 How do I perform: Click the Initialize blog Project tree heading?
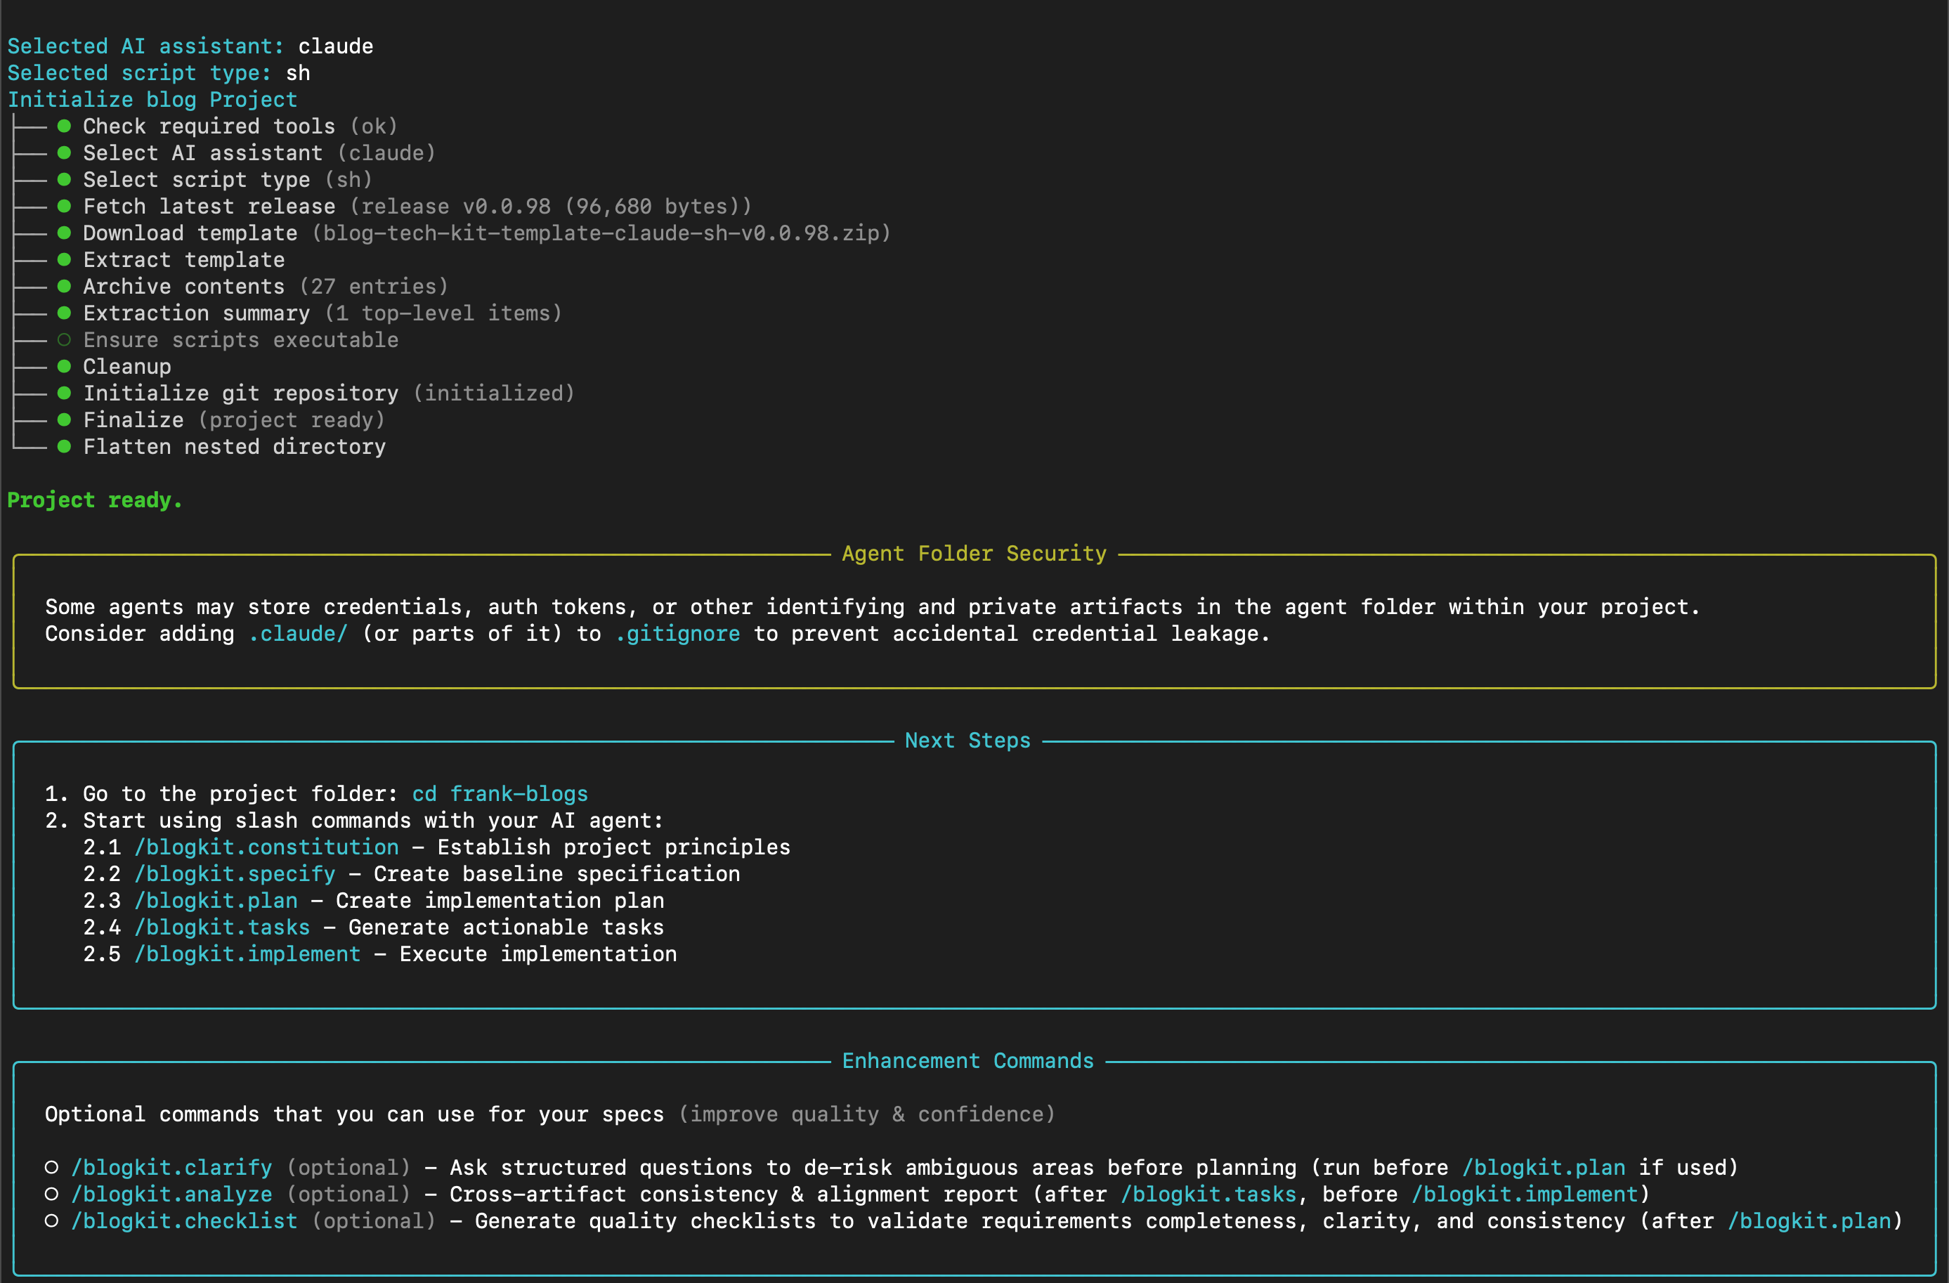coord(152,100)
